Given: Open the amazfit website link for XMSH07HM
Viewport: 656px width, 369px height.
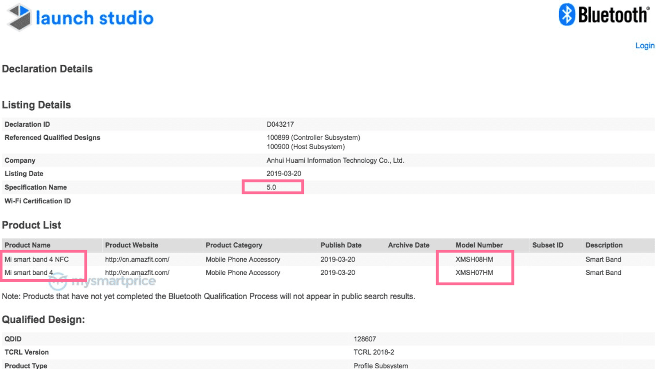Looking at the screenshot, I should tap(137, 273).
